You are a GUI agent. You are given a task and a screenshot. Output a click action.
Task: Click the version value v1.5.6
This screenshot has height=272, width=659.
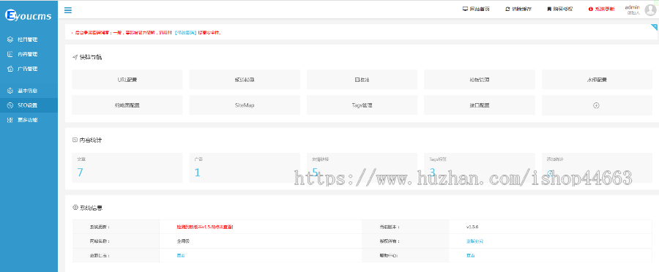tap(472, 227)
